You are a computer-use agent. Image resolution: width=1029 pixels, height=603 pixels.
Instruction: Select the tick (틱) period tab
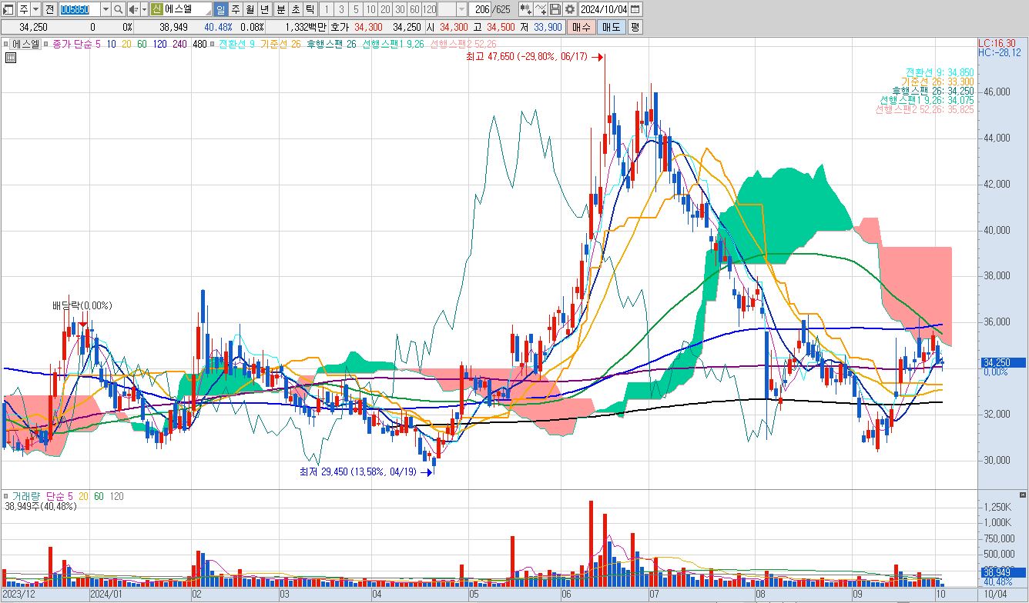(x=309, y=9)
